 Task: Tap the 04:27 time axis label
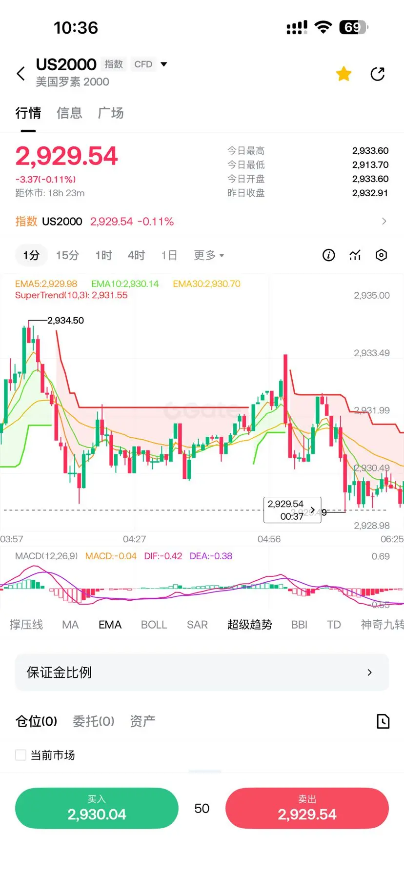[134, 539]
